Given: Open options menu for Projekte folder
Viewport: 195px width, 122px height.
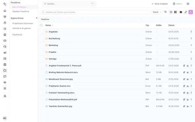Looking at the screenshot, I should 191,52.
